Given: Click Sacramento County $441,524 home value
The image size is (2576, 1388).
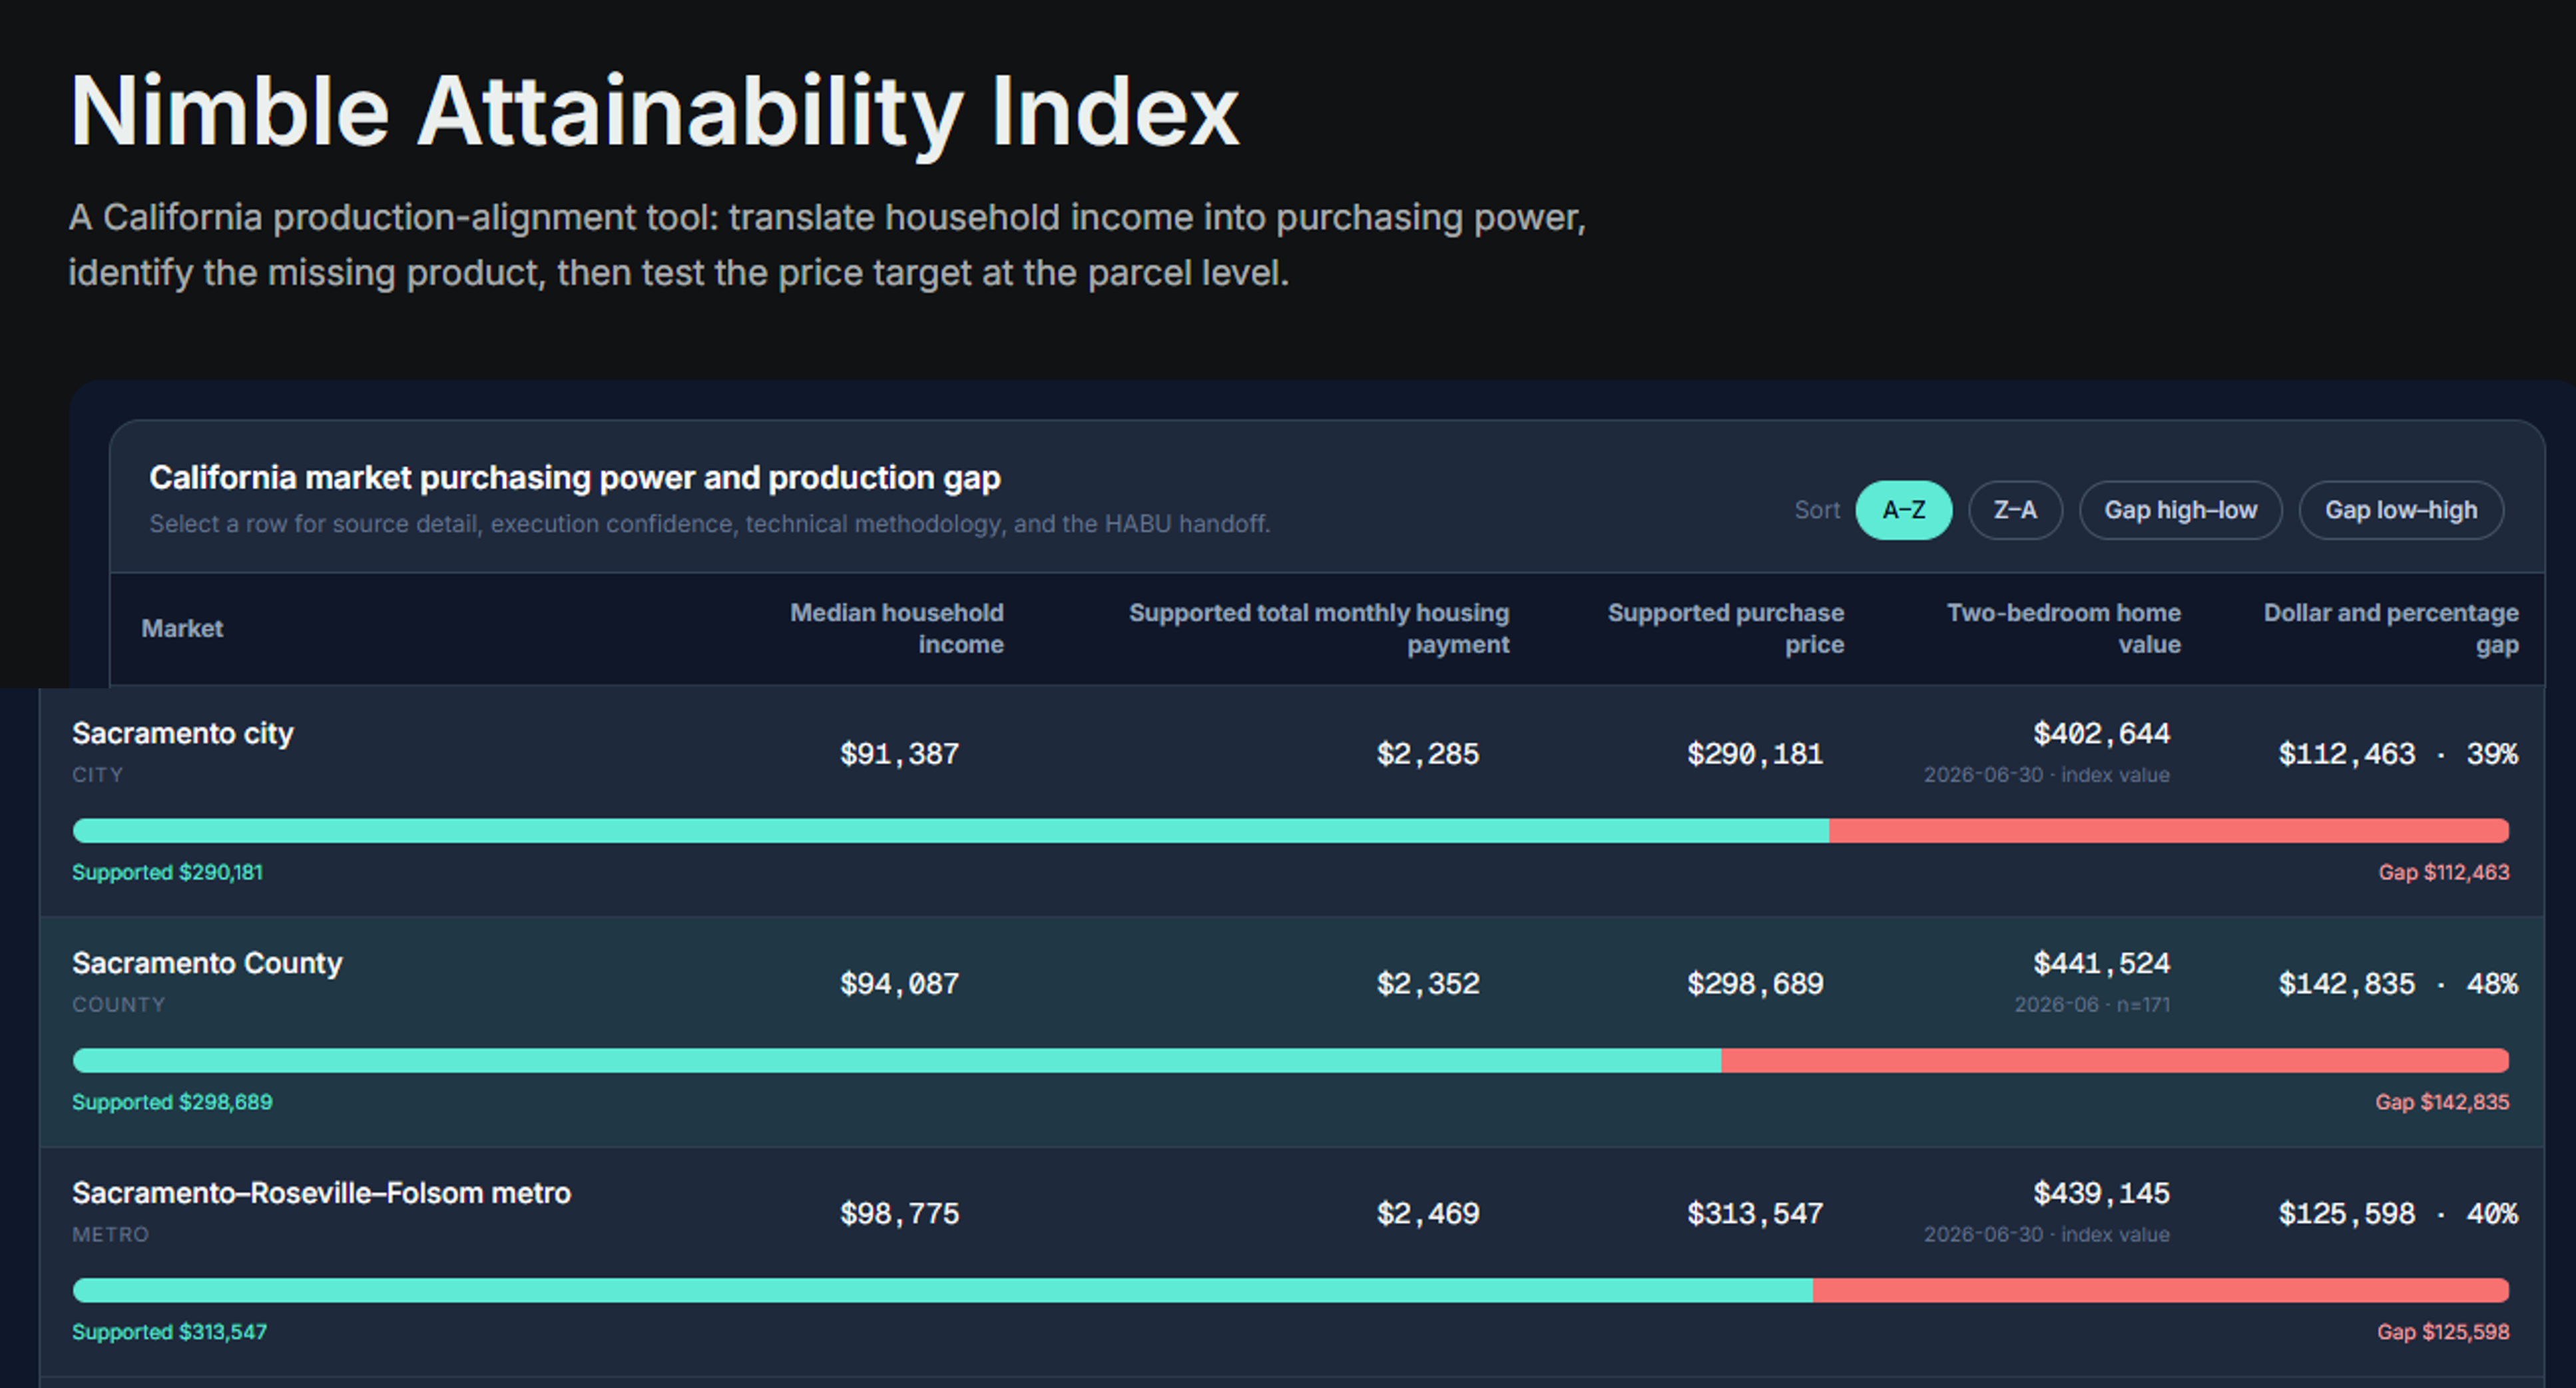Looking at the screenshot, I should click(2101, 963).
